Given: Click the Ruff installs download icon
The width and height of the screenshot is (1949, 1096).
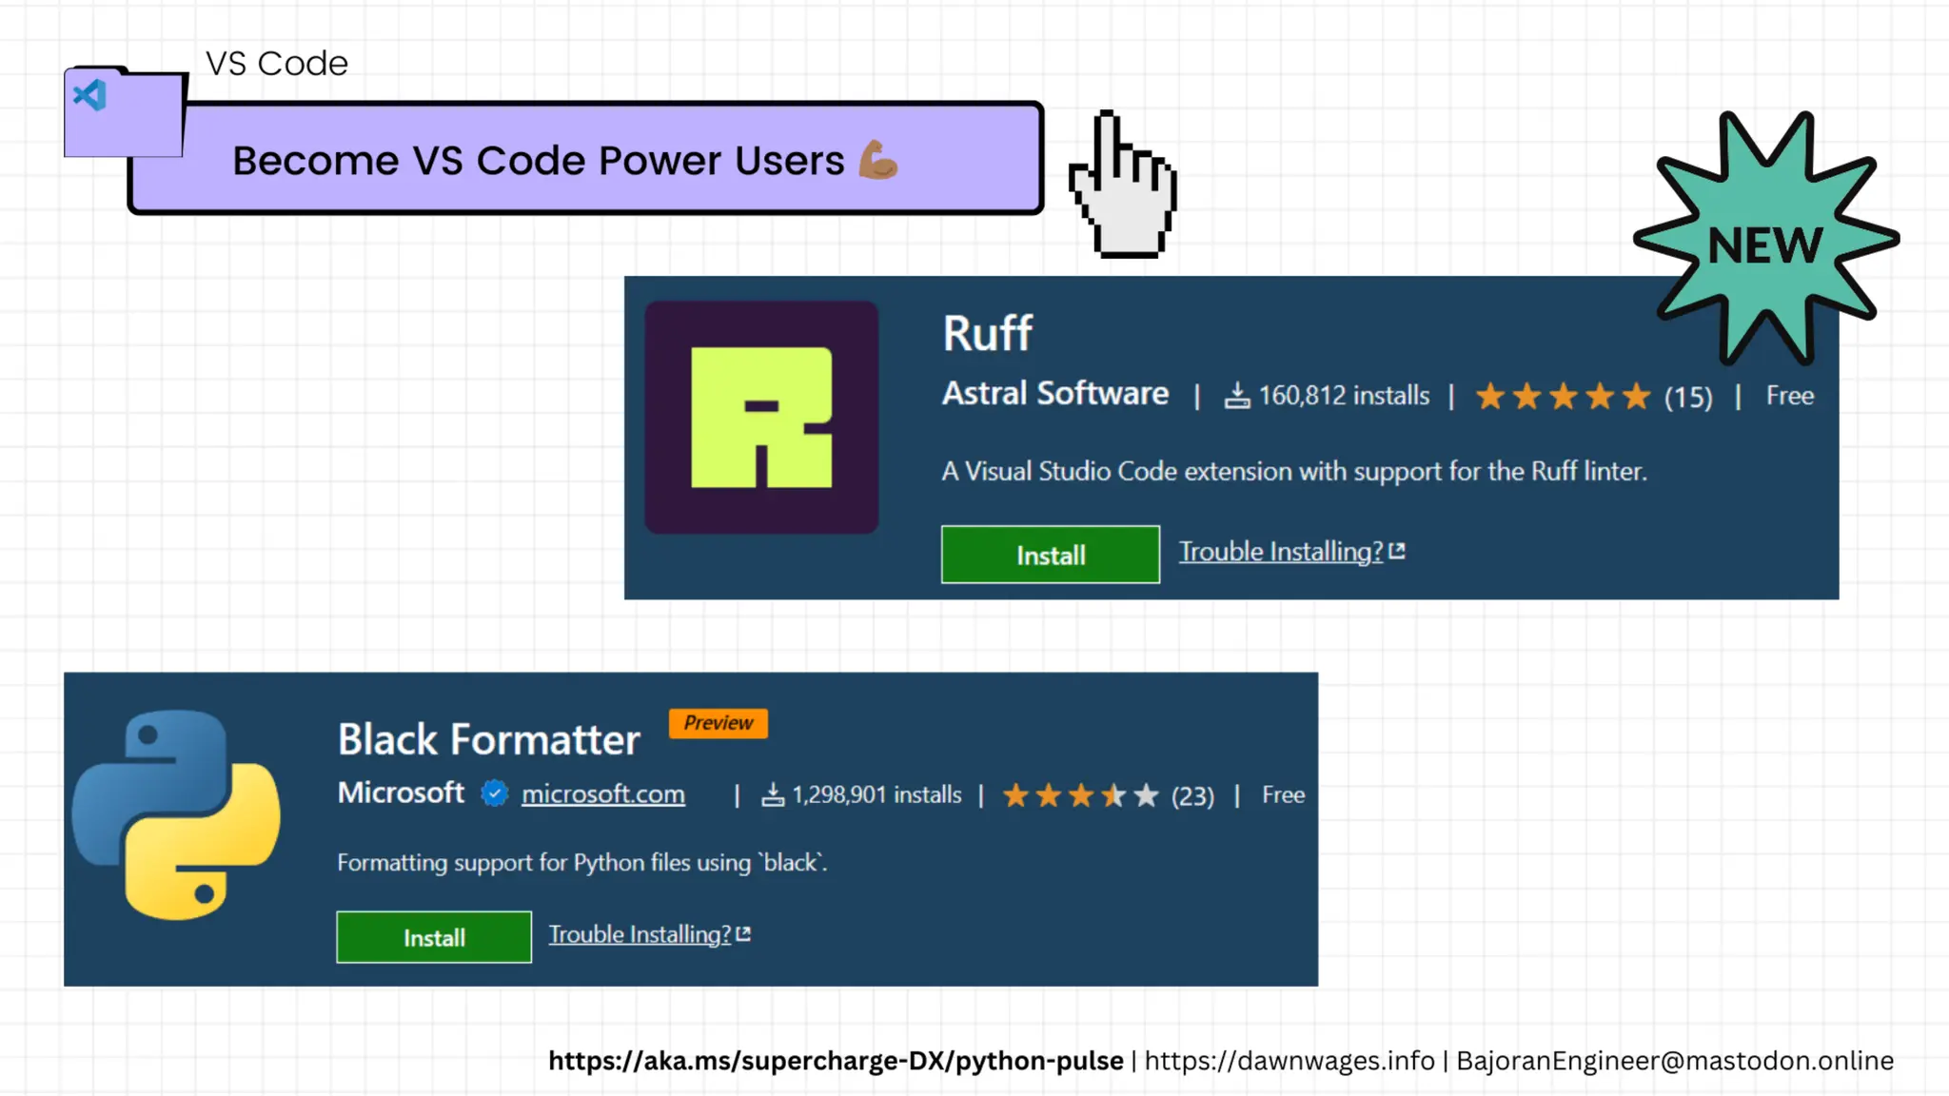Looking at the screenshot, I should tap(1236, 395).
